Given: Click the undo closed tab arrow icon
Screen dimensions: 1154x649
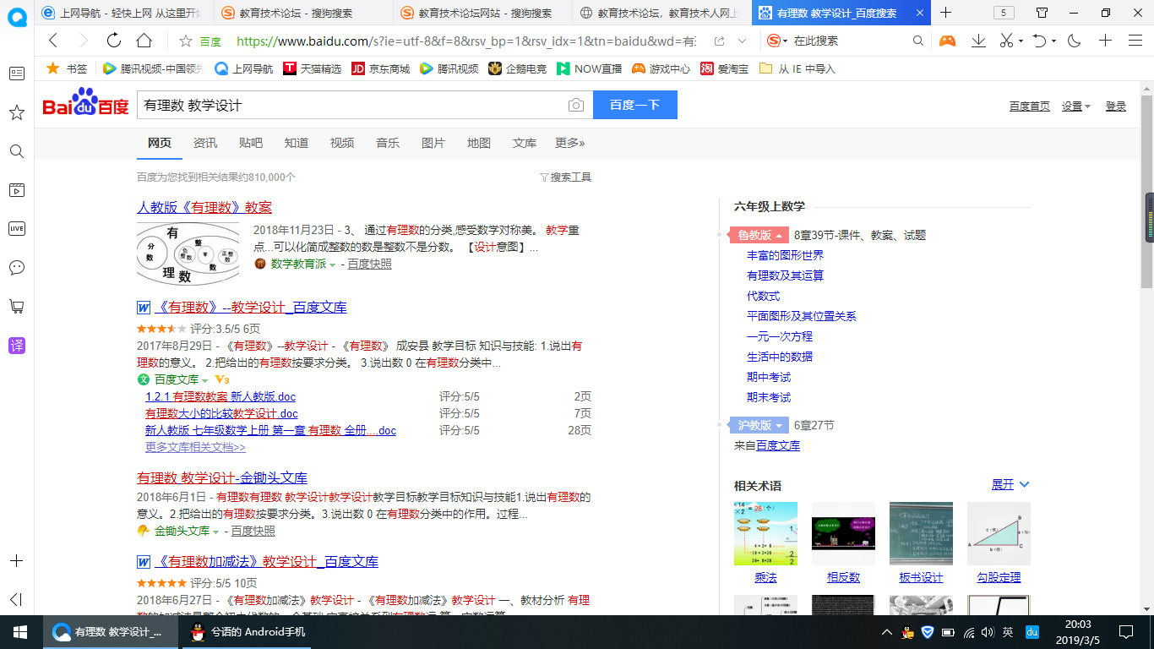Looking at the screenshot, I should [x=1039, y=41].
